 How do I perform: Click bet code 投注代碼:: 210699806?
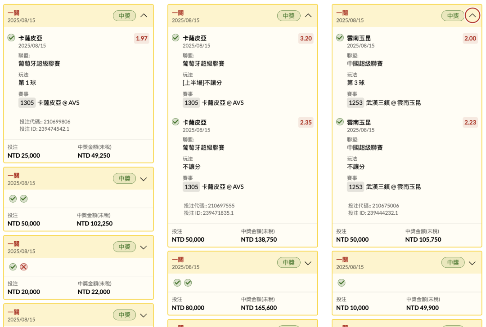45,122
